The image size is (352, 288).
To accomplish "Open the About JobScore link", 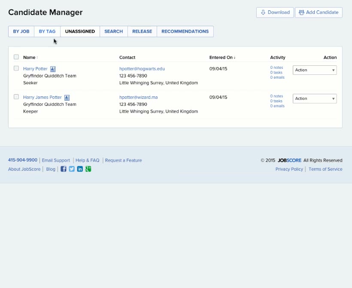I will pyautogui.click(x=24, y=169).
